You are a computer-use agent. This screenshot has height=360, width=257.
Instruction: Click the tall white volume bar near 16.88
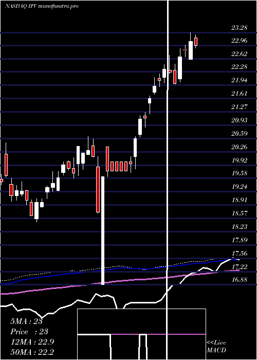coord(103,230)
